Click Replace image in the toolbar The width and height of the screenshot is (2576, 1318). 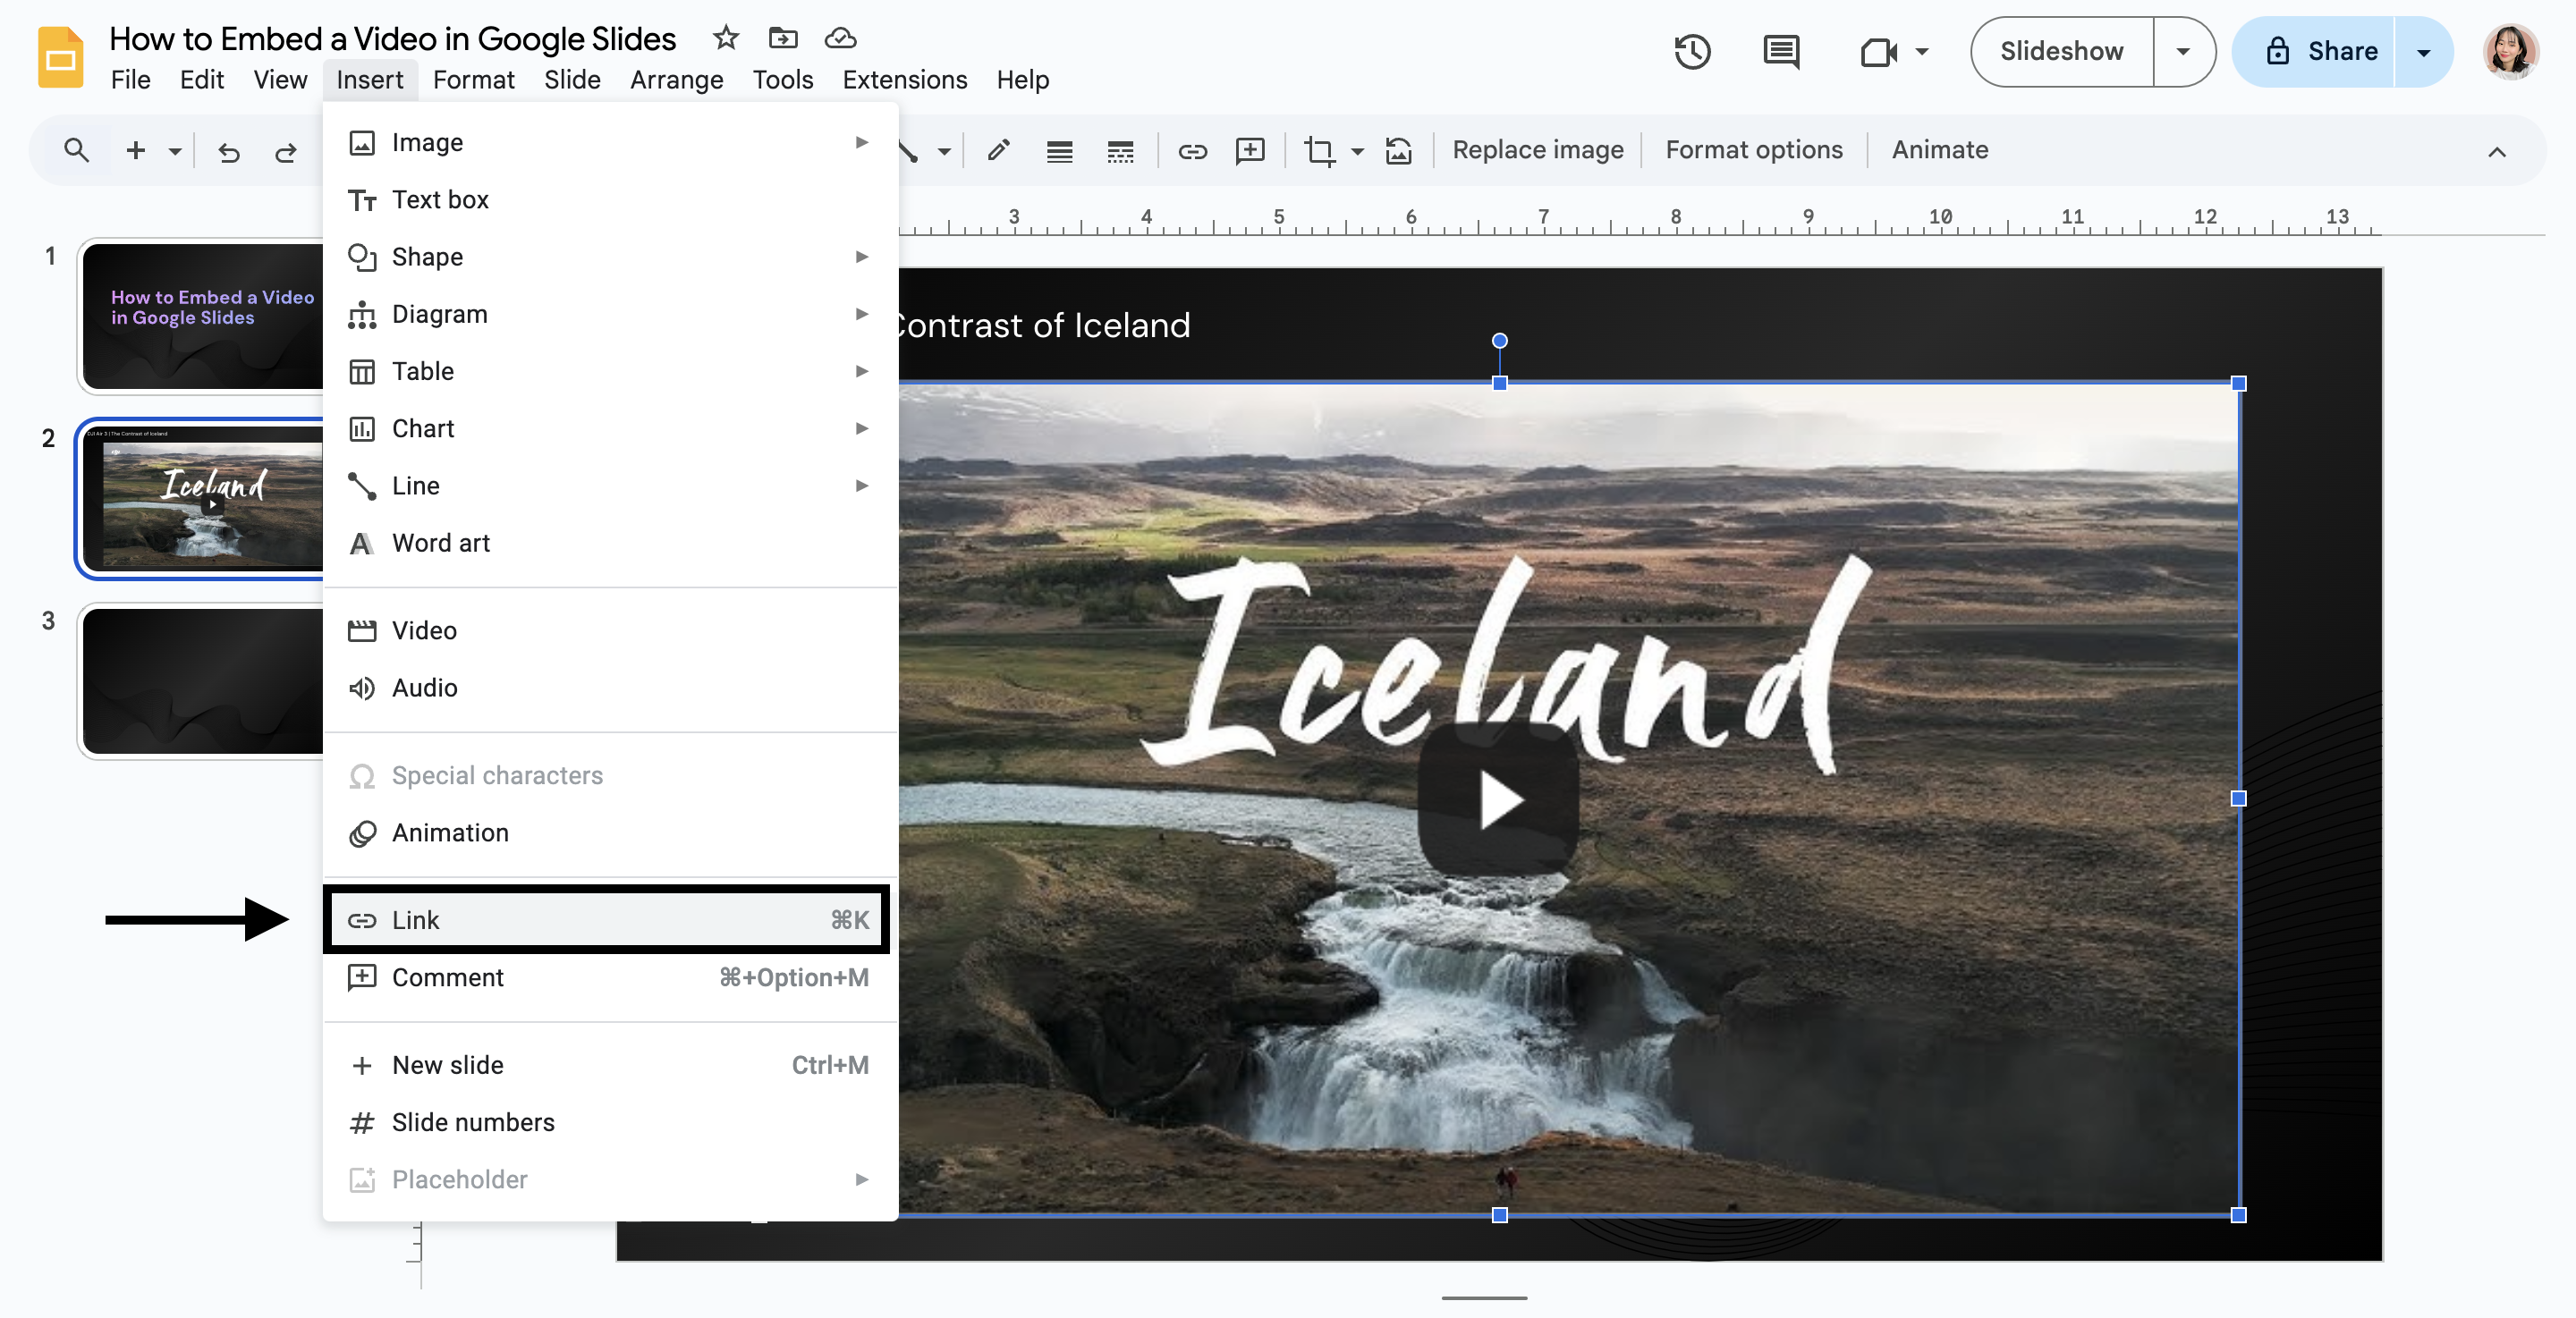pos(1537,150)
